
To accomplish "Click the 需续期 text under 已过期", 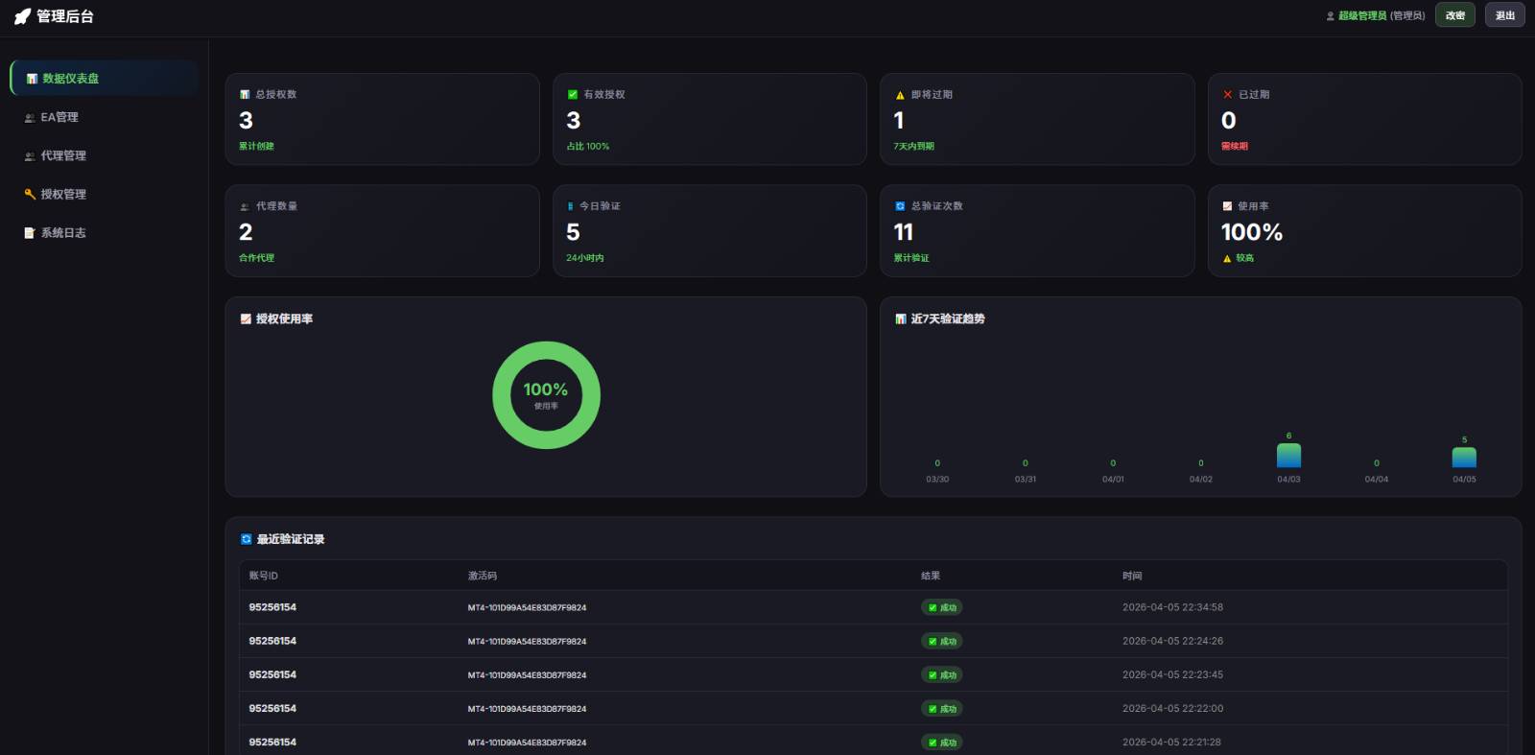I will coord(1235,147).
